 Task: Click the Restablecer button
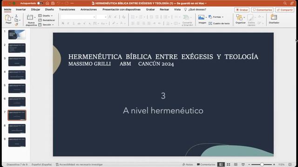[47, 20]
